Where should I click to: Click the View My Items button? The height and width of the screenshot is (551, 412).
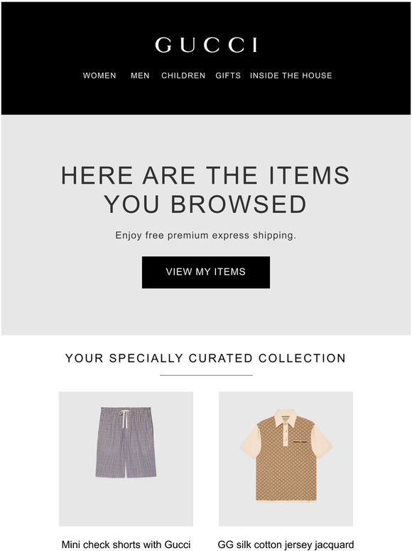tap(206, 272)
